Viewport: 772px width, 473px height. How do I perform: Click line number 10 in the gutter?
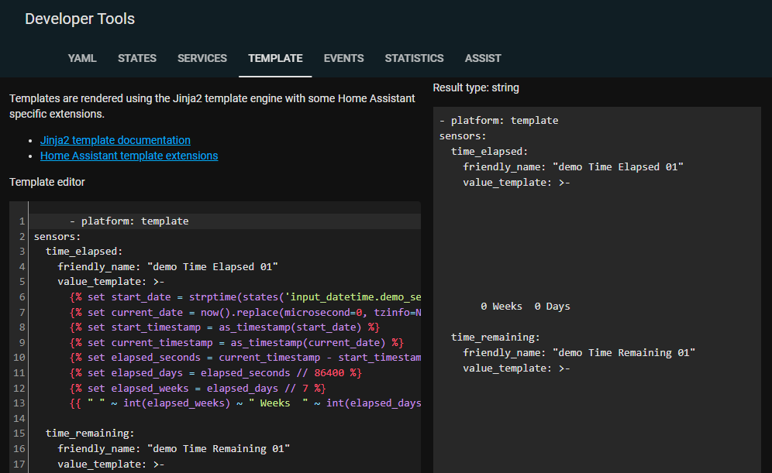(17, 357)
